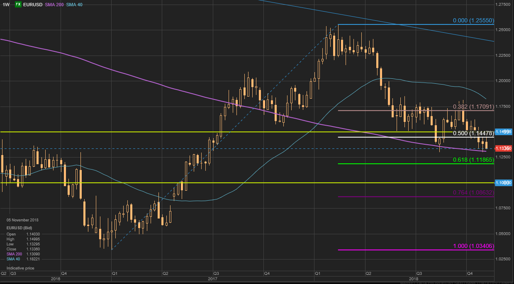Click the green FX instrument icon

(x=18, y=4)
